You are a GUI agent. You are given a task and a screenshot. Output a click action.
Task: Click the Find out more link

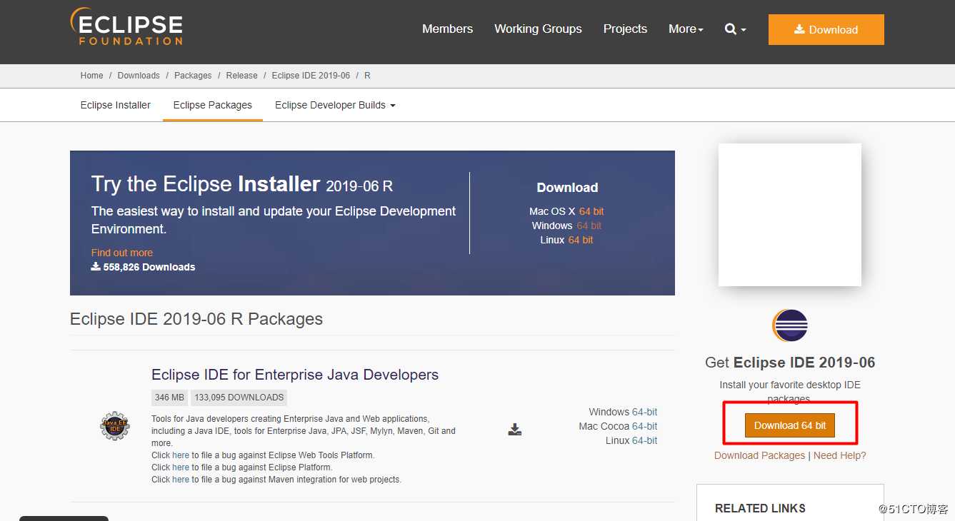click(x=122, y=253)
